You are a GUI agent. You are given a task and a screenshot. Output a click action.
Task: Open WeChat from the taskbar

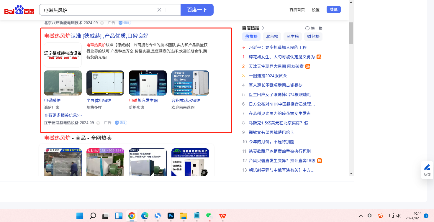click(209, 216)
